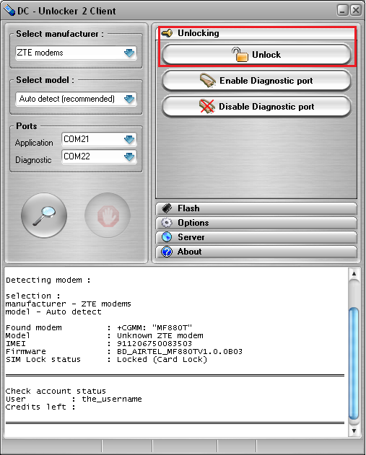Click the gear icon next to Options
This screenshot has height=455, width=366.
167,223
